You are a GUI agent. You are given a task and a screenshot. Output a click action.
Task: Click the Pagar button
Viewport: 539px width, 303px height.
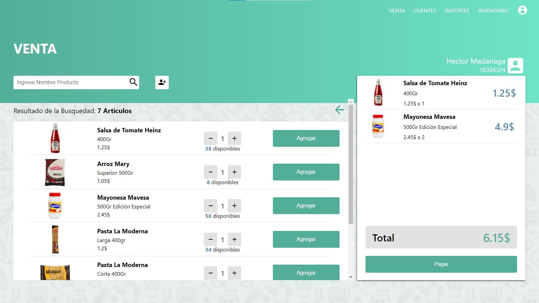coord(441,264)
